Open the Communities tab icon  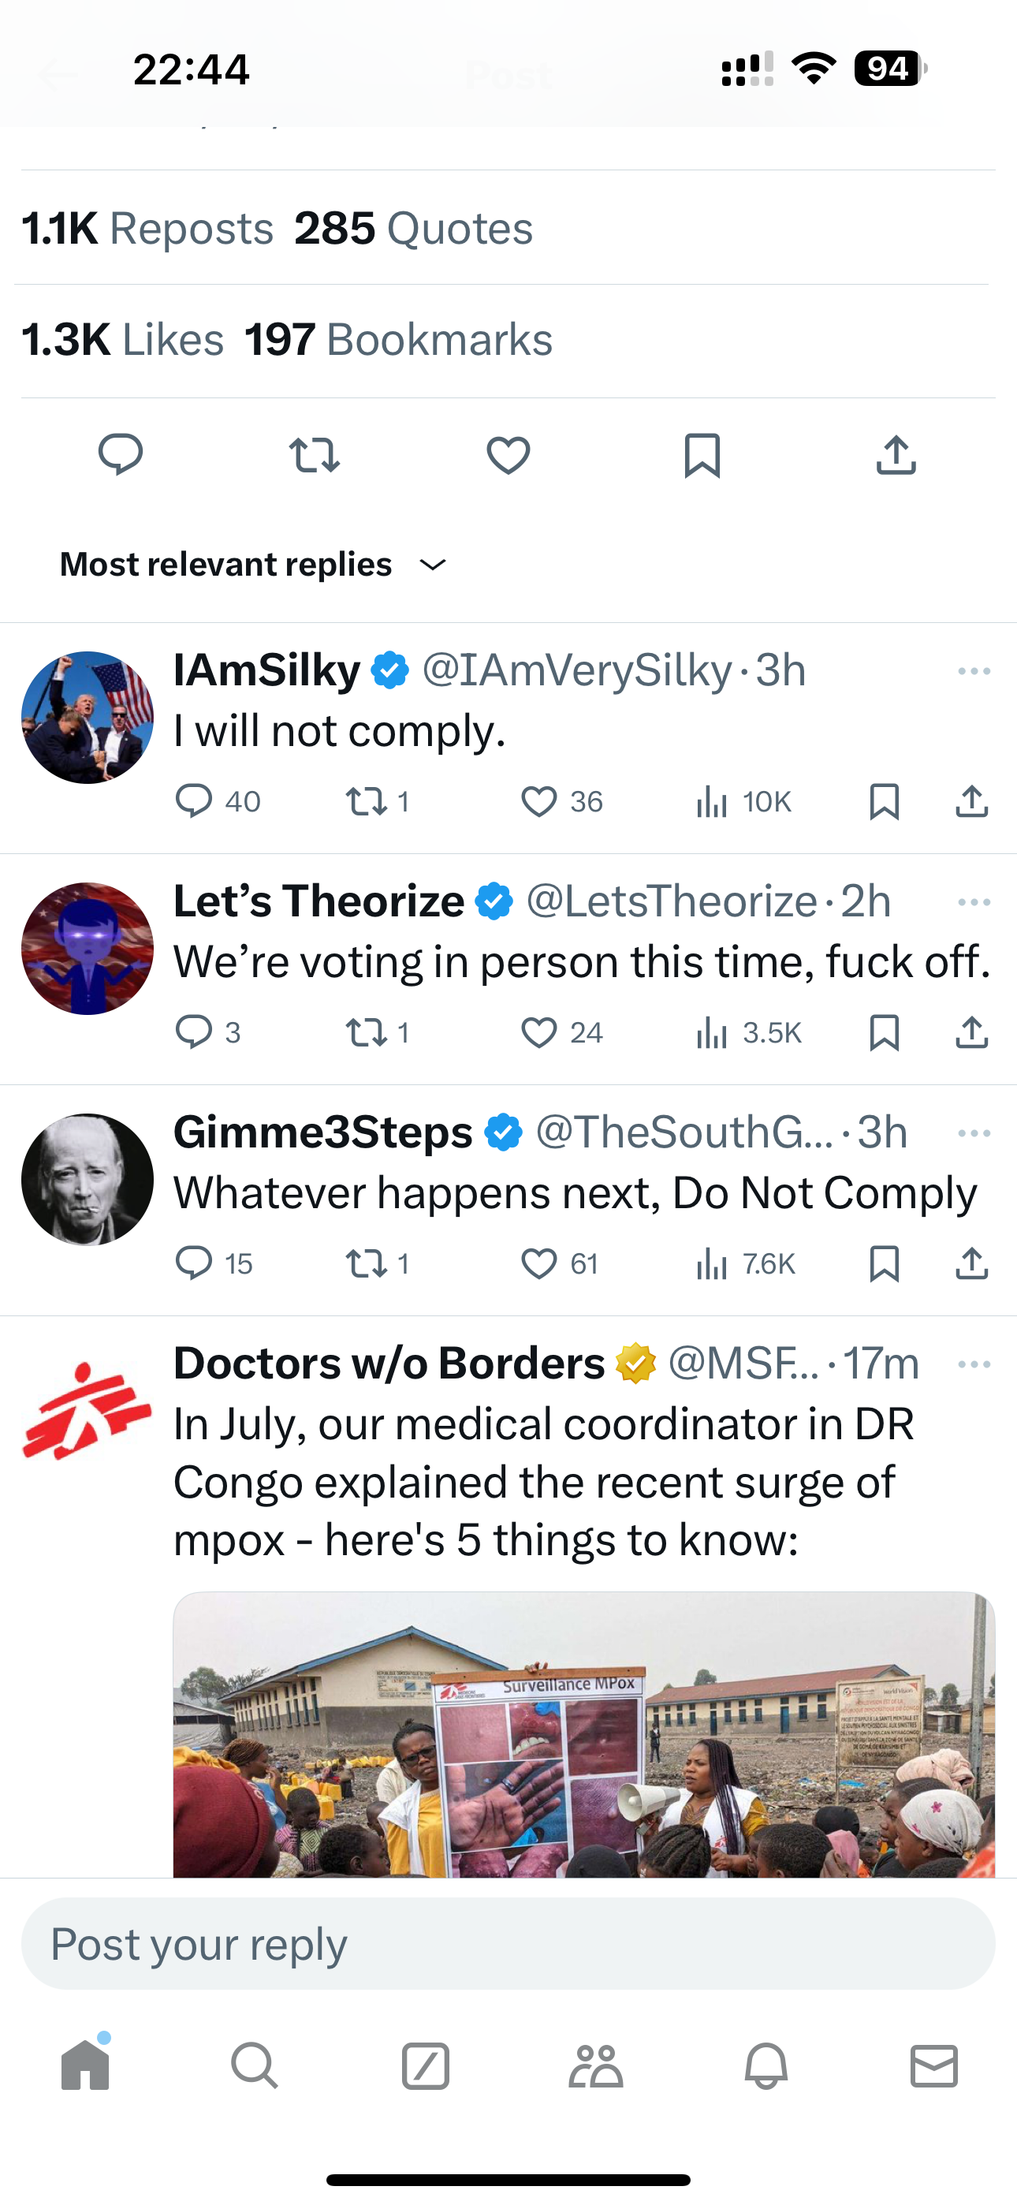[596, 2066]
